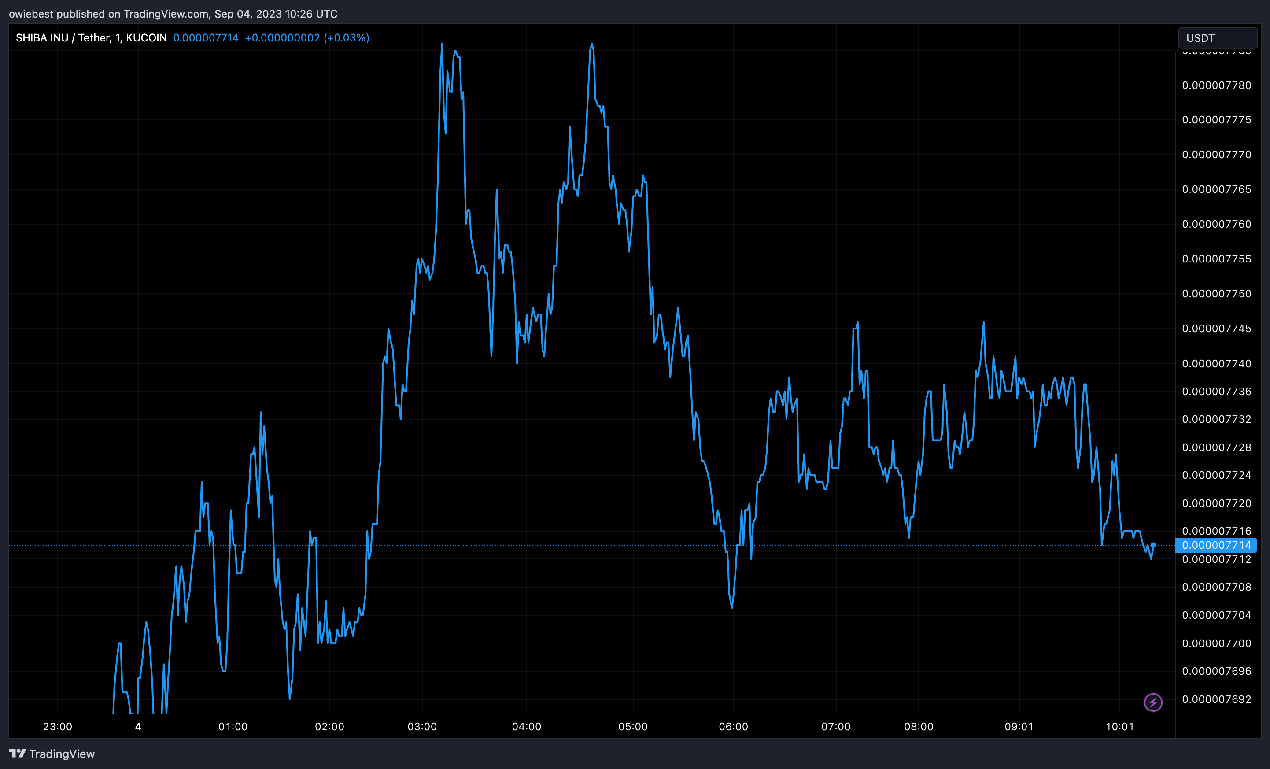The height and width of the screenshot is (769, 1270).
Task: Click the 23:00 time axis label
Action: click(58, 727)
